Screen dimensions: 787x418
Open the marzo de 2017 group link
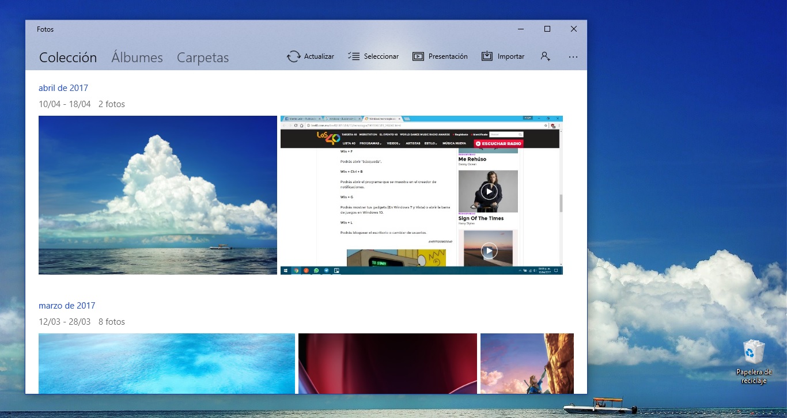(67, 305)
